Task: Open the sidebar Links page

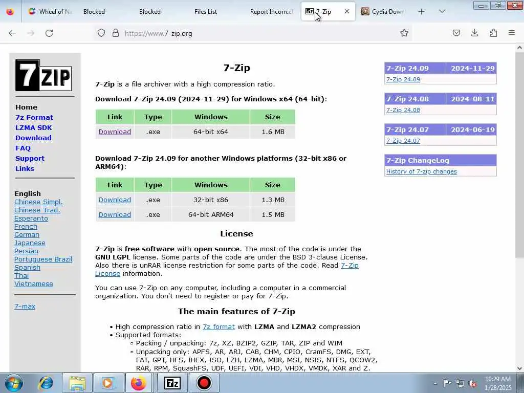Action: pyautogui.click(x=25, y=168)
